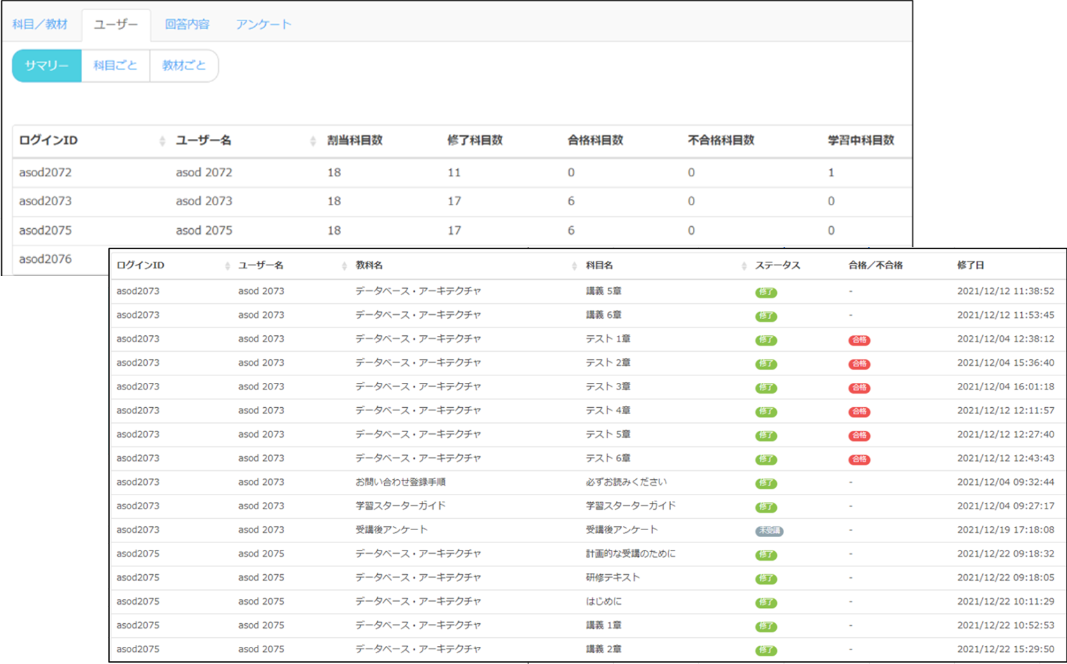Click sort arrows beside detail table ログインID

[x=228, y=266]
